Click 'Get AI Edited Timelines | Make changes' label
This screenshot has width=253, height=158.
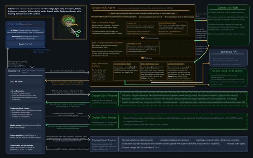point(42,51)
